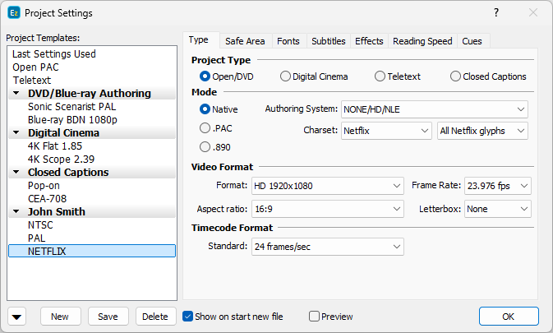Click the help question mark in title bar
The width and height of the screenshot is (553, 333).
click(x=495, y=12)
